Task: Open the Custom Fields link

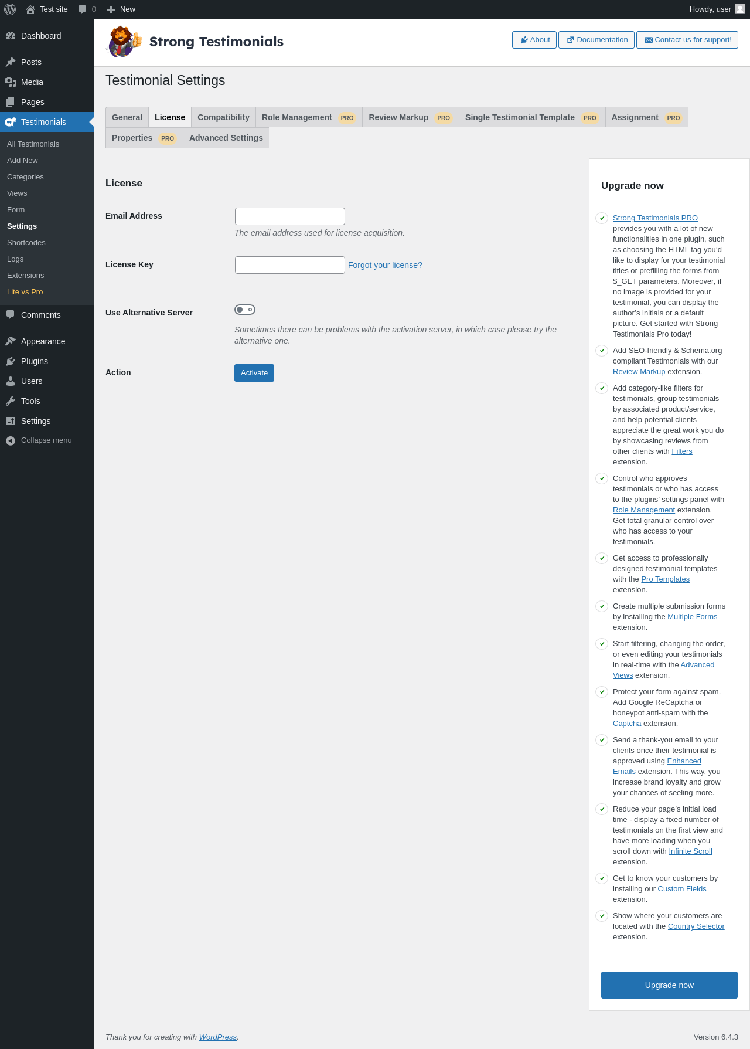Action: (x=682, y=889)
